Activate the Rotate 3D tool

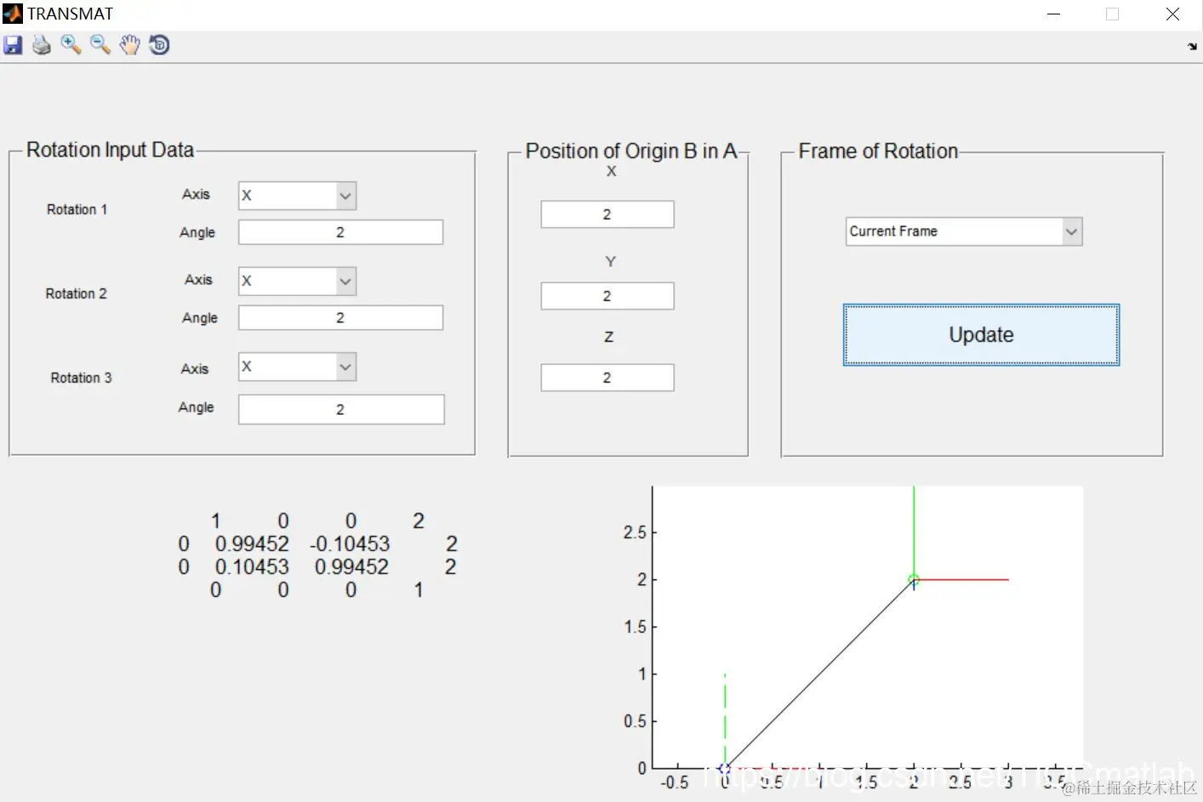tap(159, 45)
